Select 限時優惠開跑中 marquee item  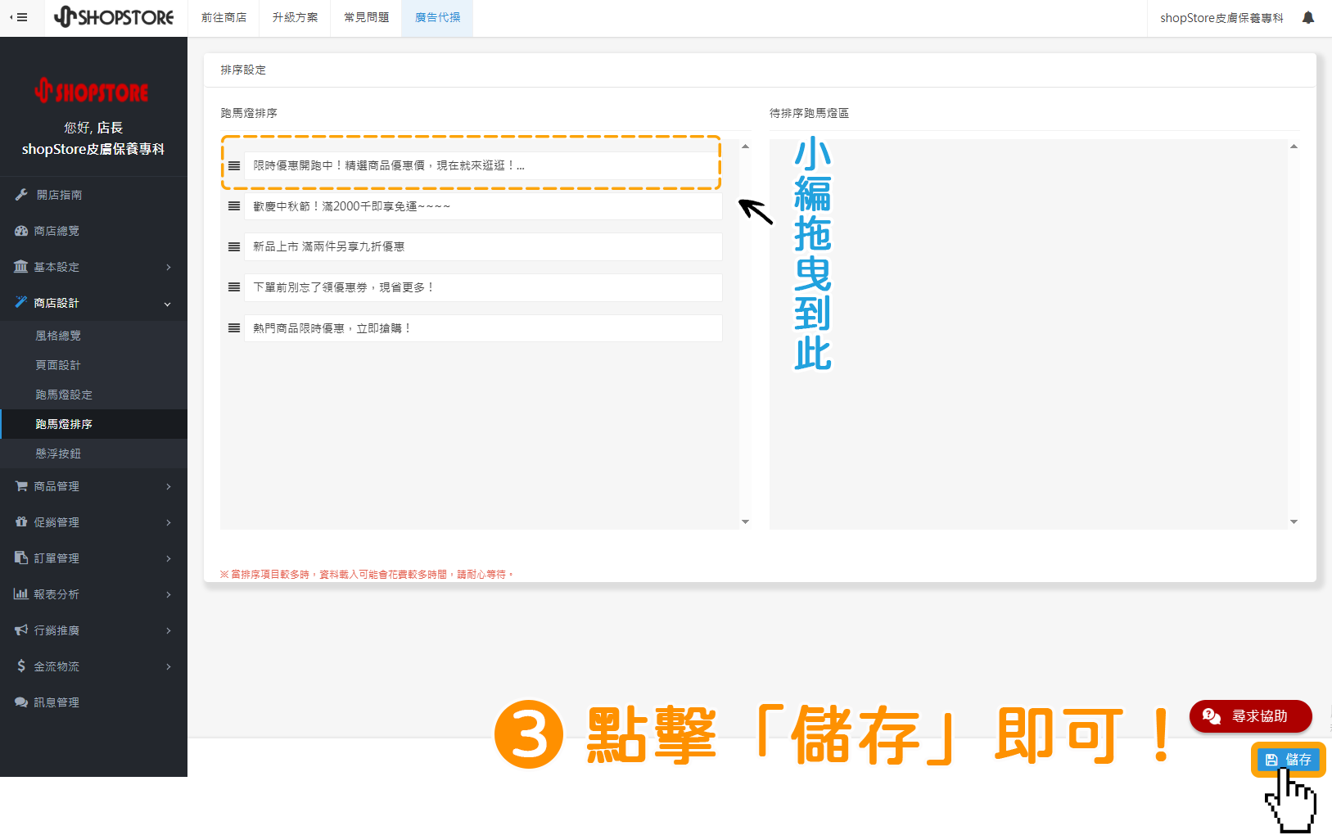[483, 165]
